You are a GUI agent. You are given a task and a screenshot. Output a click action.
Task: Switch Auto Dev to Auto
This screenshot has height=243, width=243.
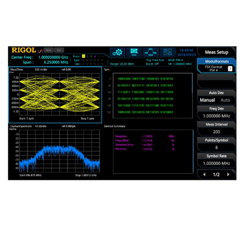point(225,100)
